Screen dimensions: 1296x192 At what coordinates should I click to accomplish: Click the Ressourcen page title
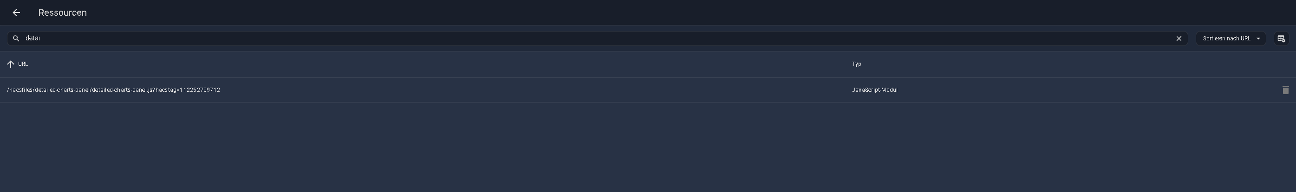62,13
